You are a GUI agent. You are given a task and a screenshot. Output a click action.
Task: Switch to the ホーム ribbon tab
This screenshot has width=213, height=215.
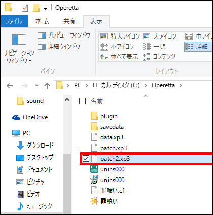pyautogui.click(x=42, y=21)
